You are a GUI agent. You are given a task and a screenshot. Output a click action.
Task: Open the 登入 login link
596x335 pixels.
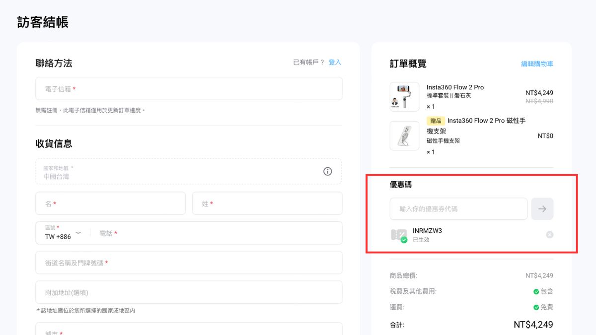pyautogui.click(x=335, y=63)
